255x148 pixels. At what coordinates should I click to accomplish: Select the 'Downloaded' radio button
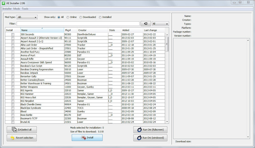pos(81,17)
